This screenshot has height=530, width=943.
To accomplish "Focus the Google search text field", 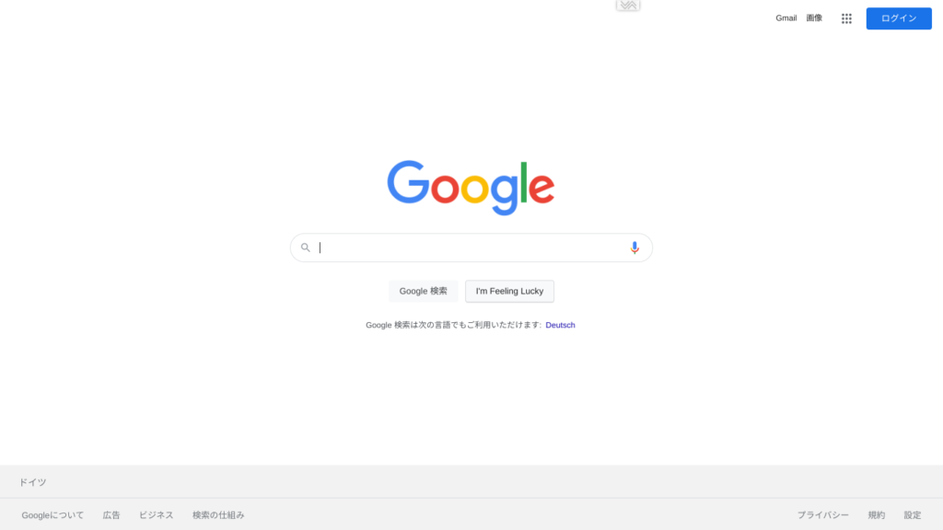I will click(x=471, y=248).
